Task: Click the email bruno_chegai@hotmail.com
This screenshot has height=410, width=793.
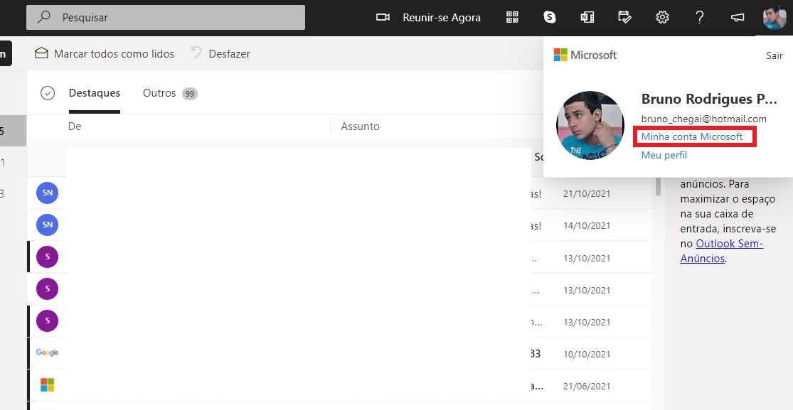Action: (704, 119)
